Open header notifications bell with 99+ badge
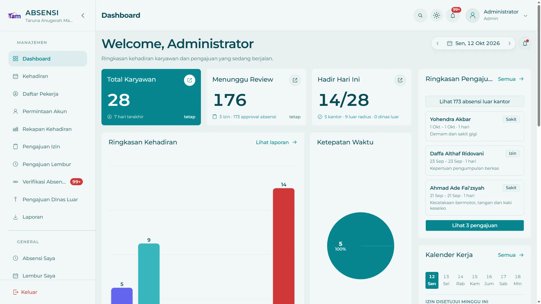The height and width of the screenshot is (304, 541). pyautogui.click(x=453, y=15)
